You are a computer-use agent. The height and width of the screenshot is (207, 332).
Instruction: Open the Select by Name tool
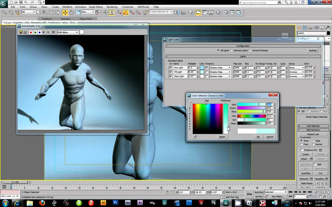click(x=45, y=13)
